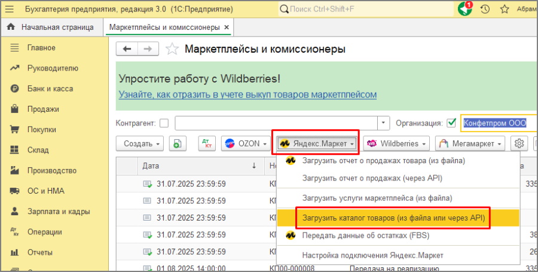The width and height of the screenshot is (538, 272).
Task: Open Банк и касса section
Action: coord(50,88)
